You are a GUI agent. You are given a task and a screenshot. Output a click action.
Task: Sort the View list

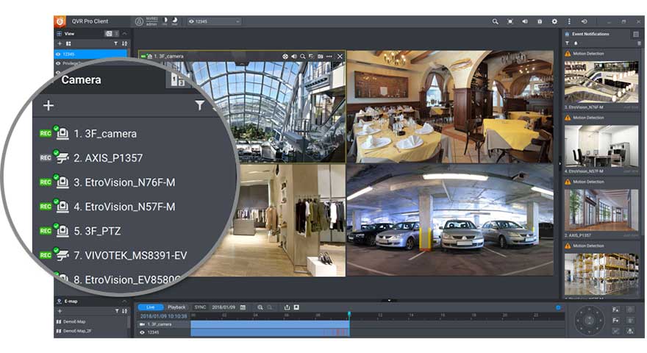(x=124, y=43)
